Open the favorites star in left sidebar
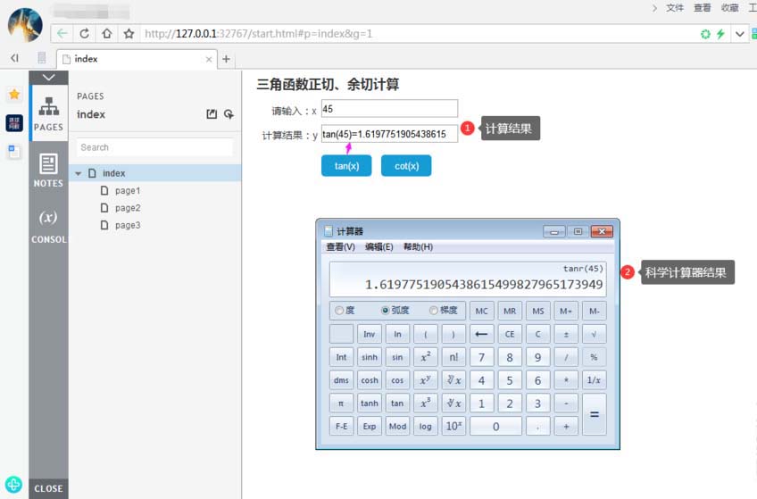Screen dimensions: 757x499 coord(14,94)
